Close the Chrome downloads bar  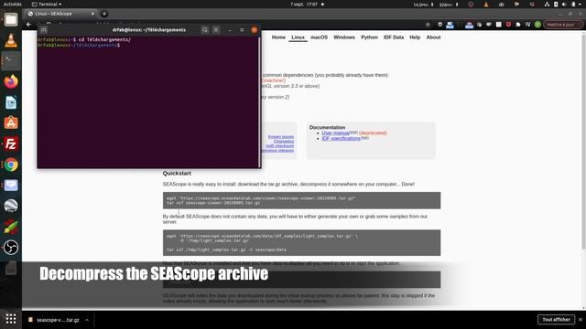(x=581, y=320)
